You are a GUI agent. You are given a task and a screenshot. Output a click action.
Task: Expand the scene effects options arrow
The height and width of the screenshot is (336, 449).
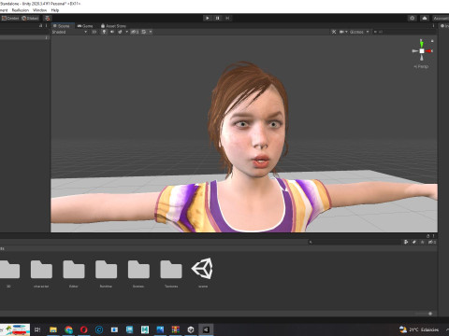pyautogui.click(x=126, y=32)
